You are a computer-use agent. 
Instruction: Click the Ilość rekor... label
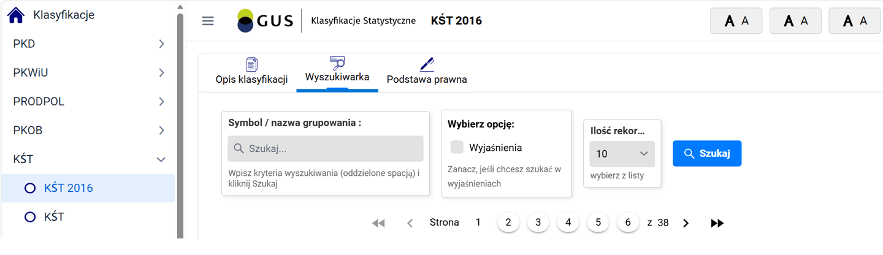(617, 131)
